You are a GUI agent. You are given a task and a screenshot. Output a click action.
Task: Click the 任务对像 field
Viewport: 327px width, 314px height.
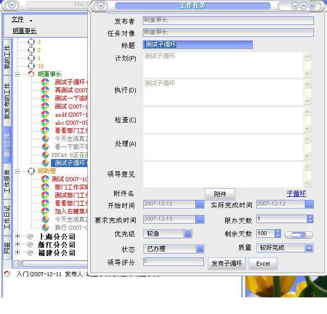[228, 32]
